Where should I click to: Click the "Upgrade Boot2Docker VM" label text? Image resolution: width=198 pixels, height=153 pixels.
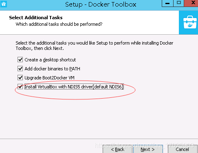click(49, 78)
